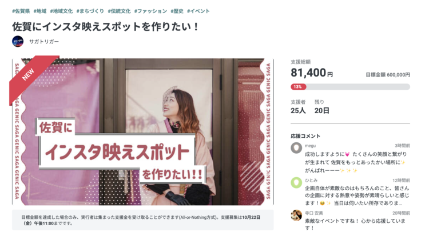Open the main project banner image

coord(143,131)
